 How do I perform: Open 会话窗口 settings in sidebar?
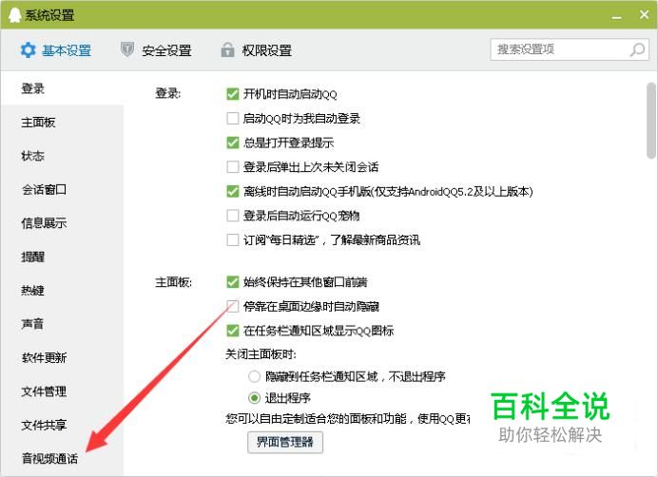(62, 189)
